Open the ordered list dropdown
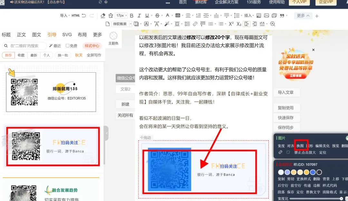This screenshot has height=201, width=348. tap(212, 24)
